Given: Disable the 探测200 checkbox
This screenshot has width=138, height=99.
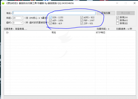Looking at the screenshot, I should (x=117, y=18).
